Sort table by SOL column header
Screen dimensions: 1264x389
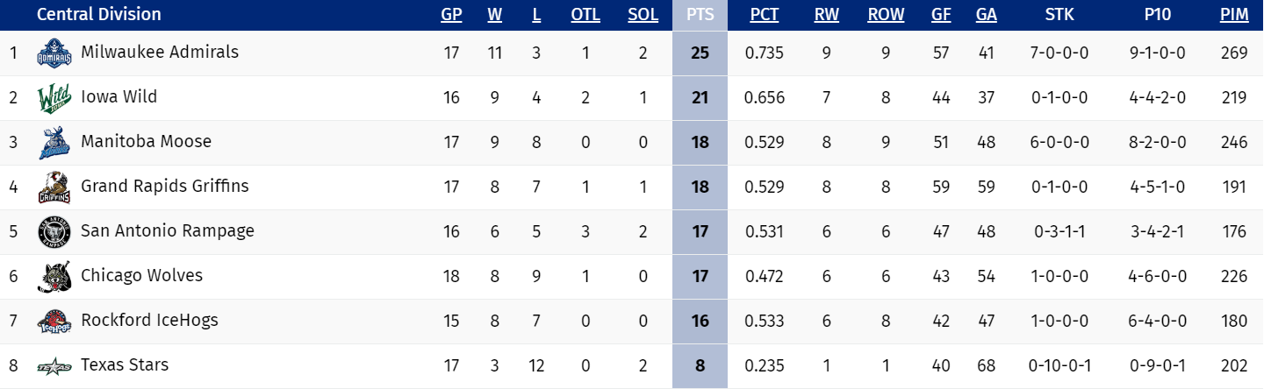643,15
